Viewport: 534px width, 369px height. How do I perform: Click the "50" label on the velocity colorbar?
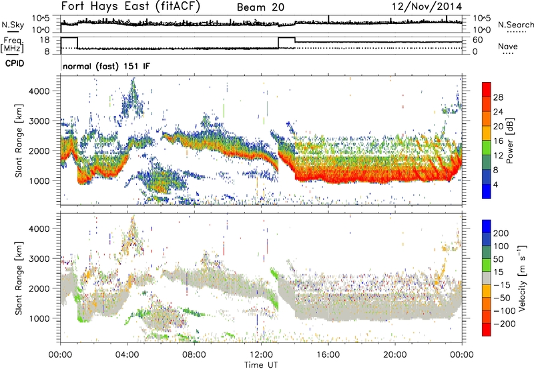click(498, 259)
